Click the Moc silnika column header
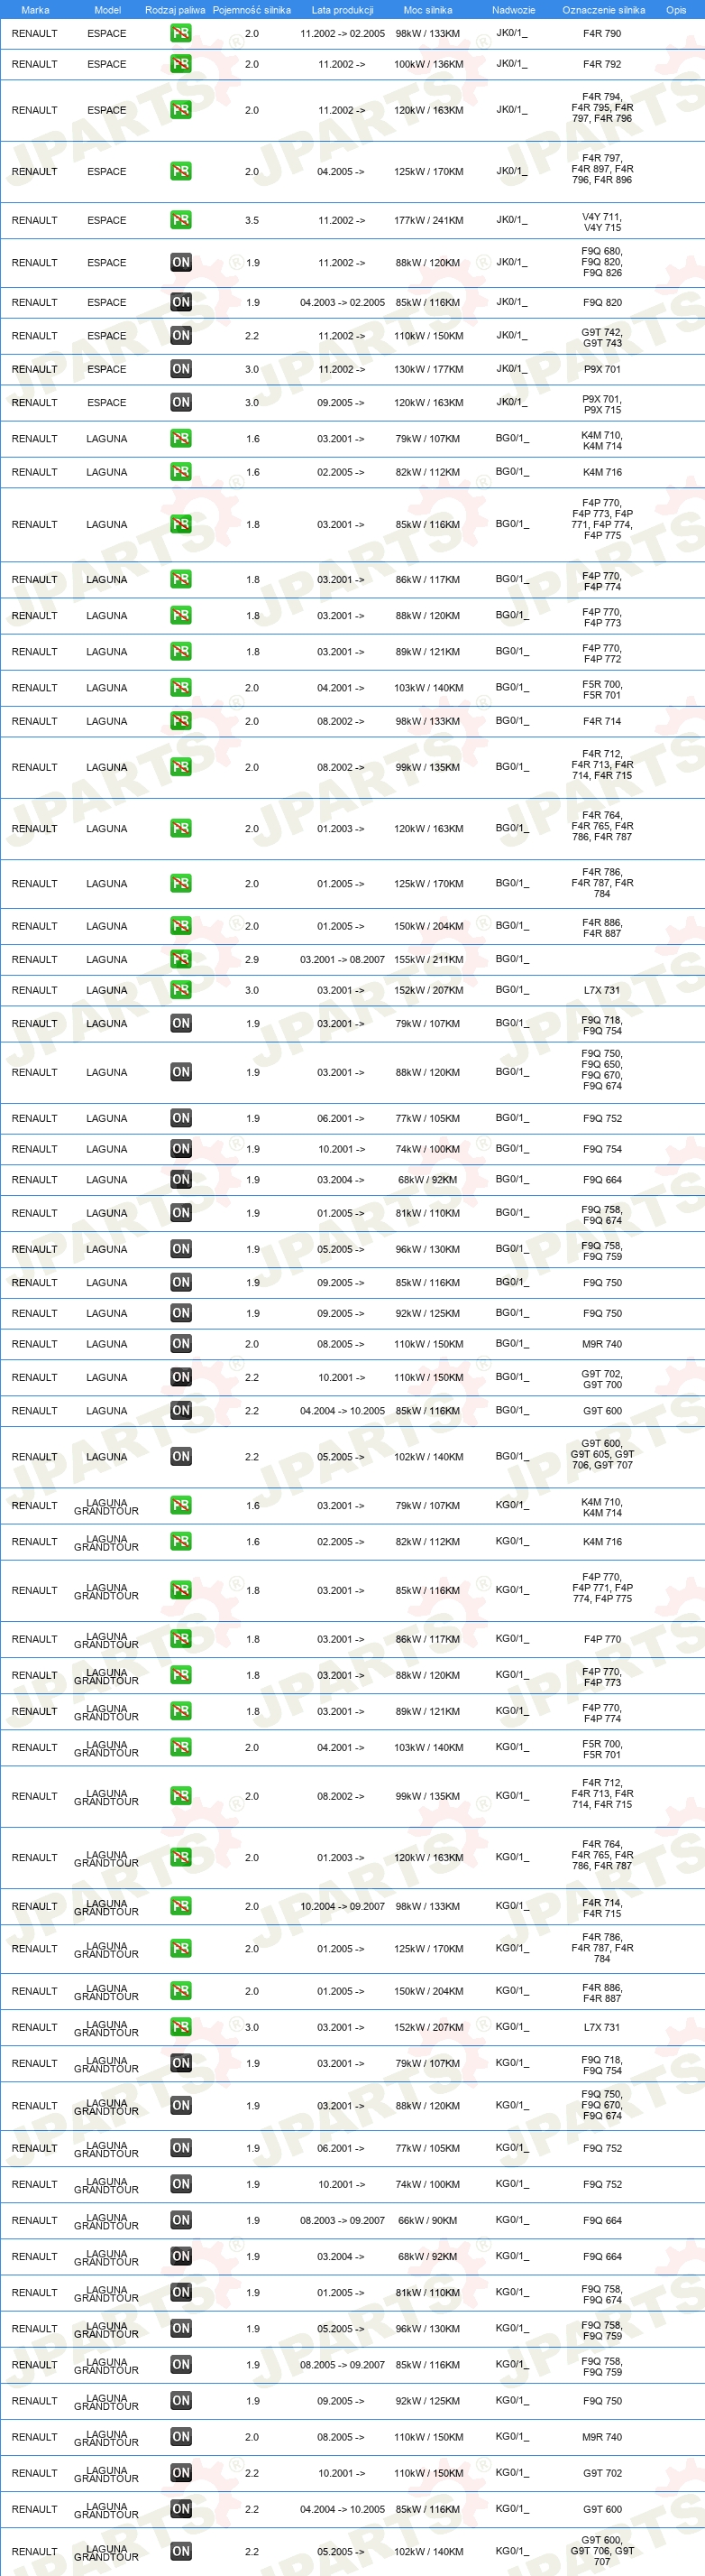Image resolution: width=705 pixels, height=2576 pixels. [427, 10]
